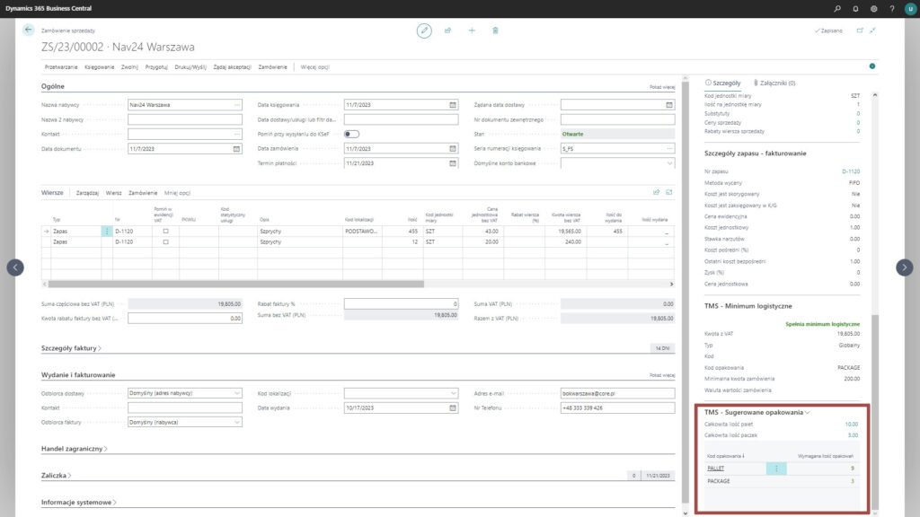Open Nazwa nabywcy lookup ellipsis

coord(236,105)
